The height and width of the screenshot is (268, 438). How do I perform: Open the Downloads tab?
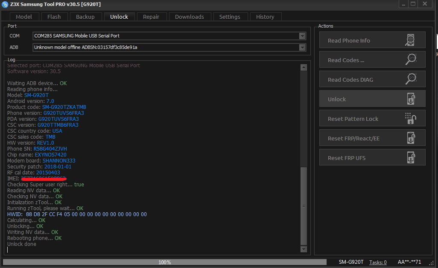pyautogui.click(x=190, y=17)
